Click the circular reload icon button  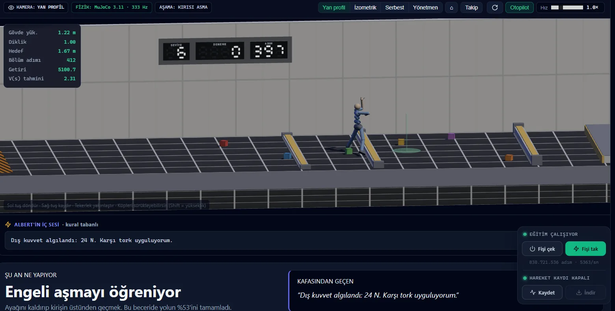(495, 7)
